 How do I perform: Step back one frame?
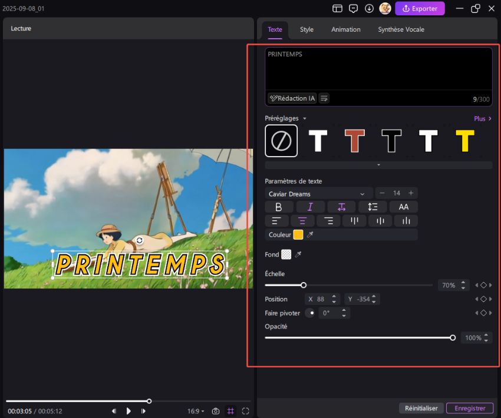click(114, 411)
